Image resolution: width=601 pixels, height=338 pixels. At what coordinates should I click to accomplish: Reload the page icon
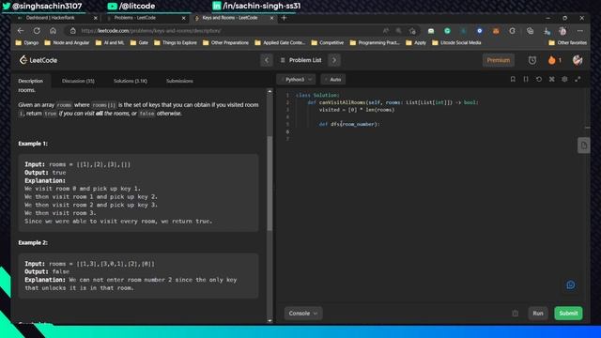click(x=37, y=31)
